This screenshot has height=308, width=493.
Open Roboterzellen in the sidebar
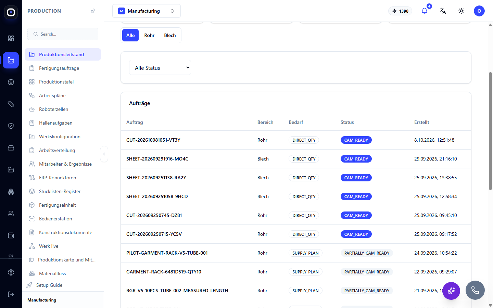[63, 109]
